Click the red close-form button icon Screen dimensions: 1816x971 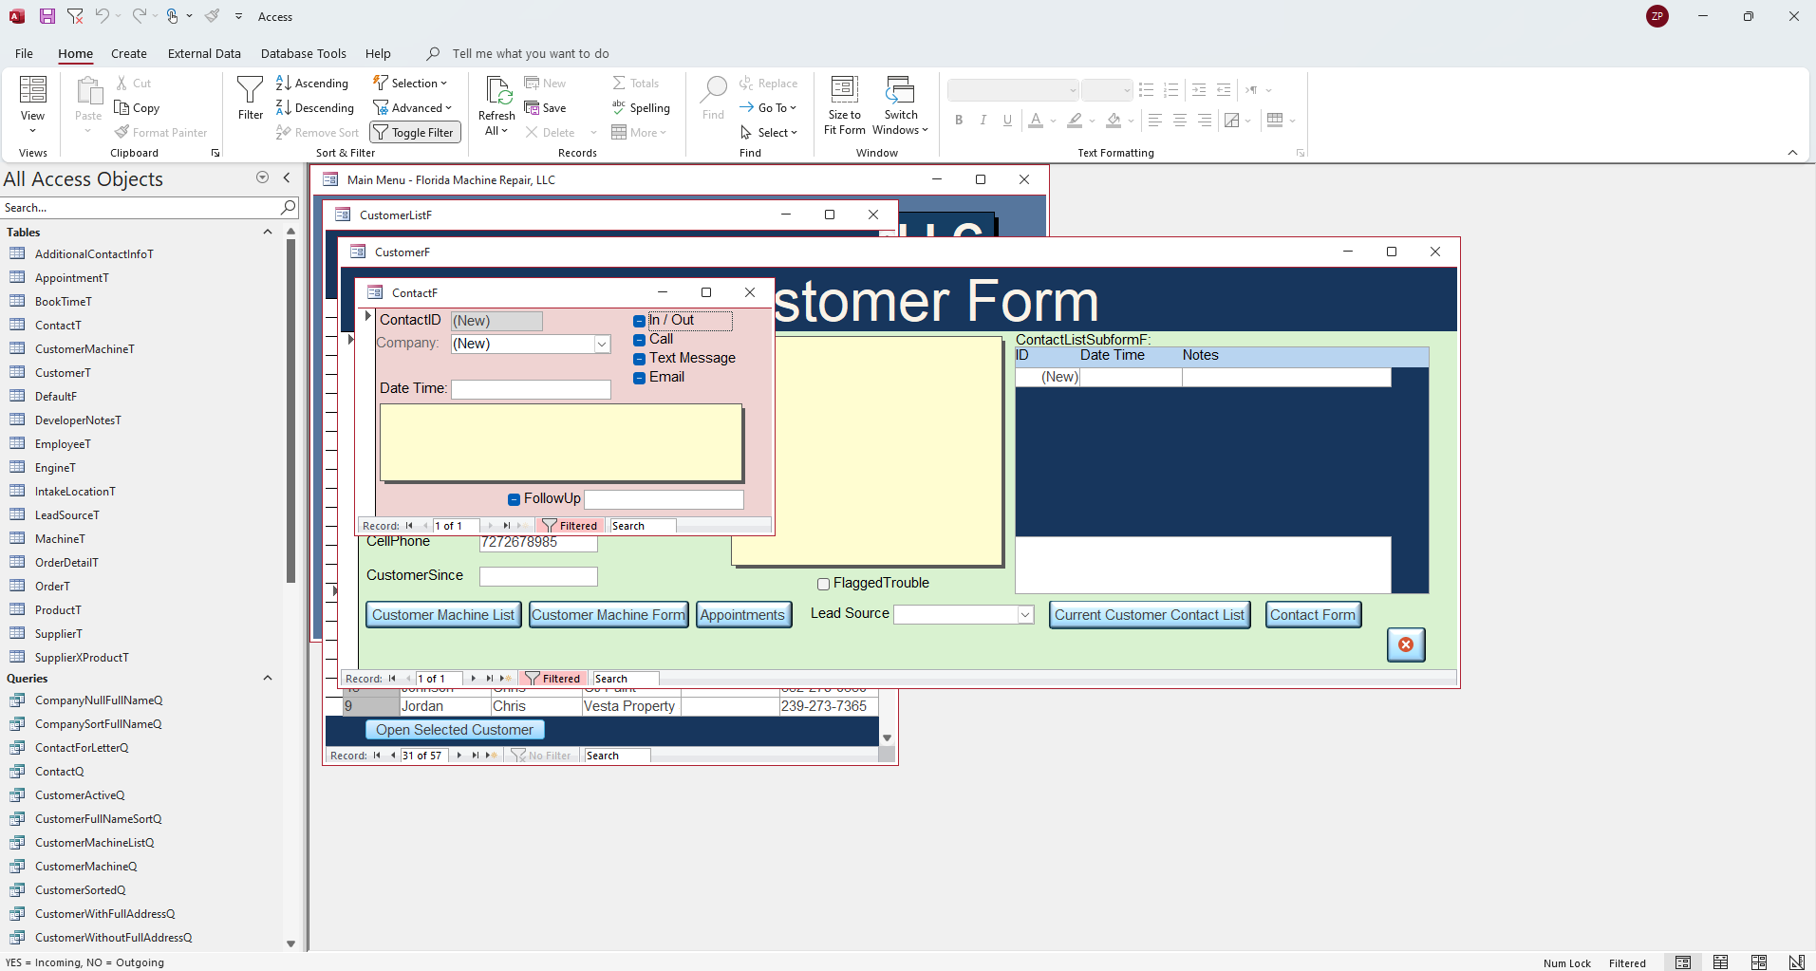(x=1406, y=644)
